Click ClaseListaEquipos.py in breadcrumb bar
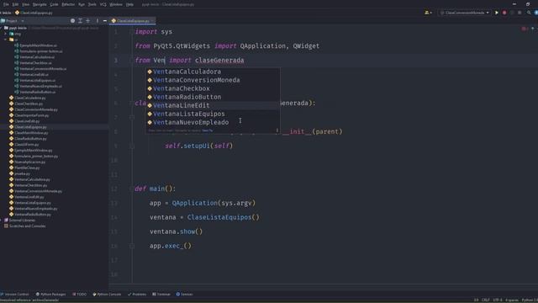This screenshot has width=538, height=303. (34, 13)
